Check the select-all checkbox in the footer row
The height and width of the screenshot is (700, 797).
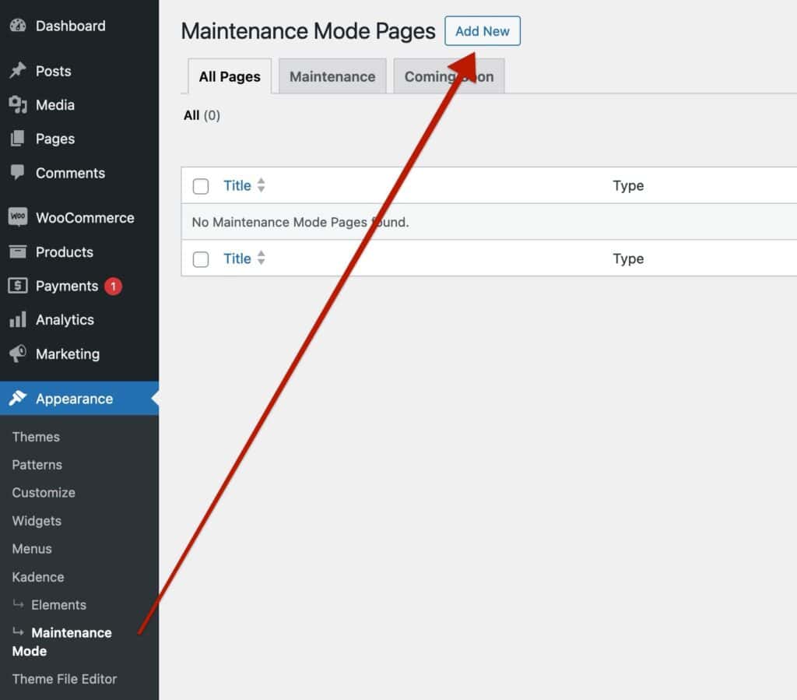click(x=201, y=259)
